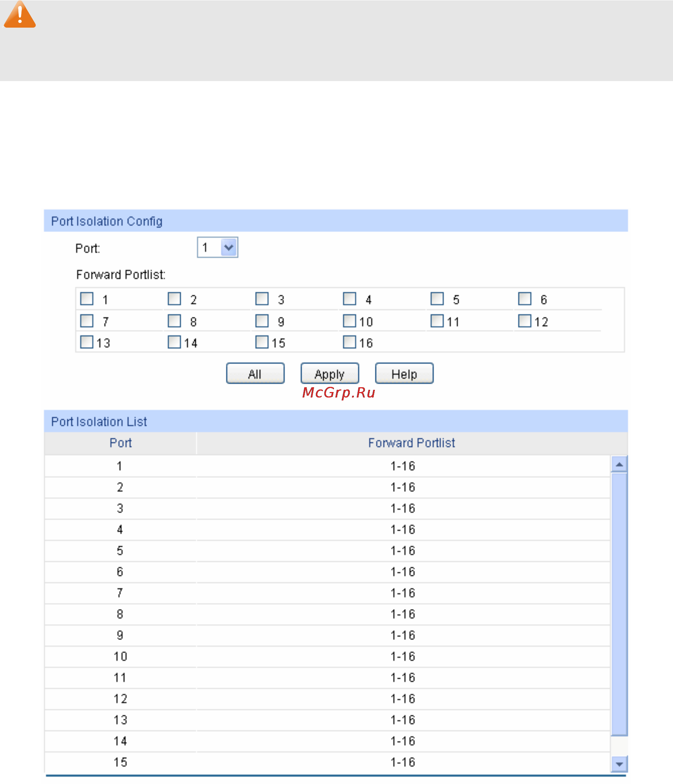Open the Port dropdown showing 1
Screen dimensions: 673x784
tap(217, 248)
